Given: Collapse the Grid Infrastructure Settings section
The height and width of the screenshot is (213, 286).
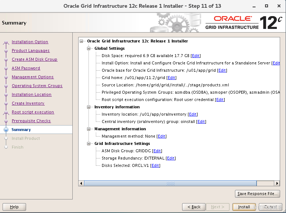Looking at the screenshot, I should pos(88,144).
